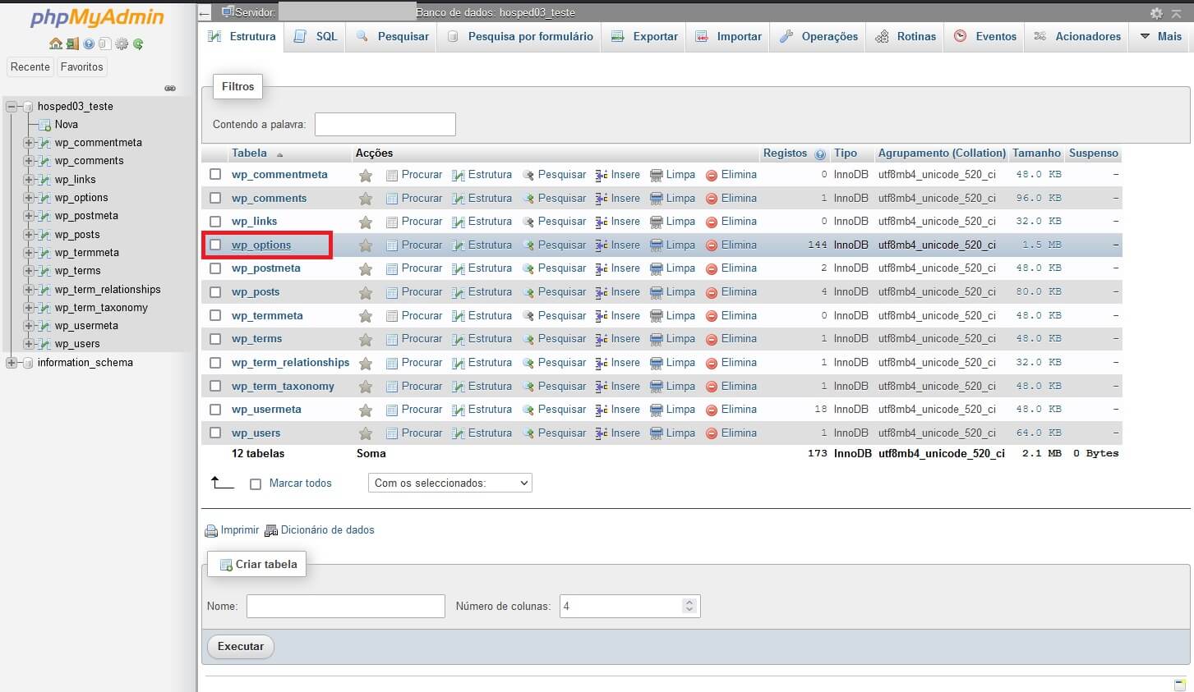1194x692 pixels.
Task: Click Elimina icon in wp_usermeta row
Action: [x=712, y=410]
